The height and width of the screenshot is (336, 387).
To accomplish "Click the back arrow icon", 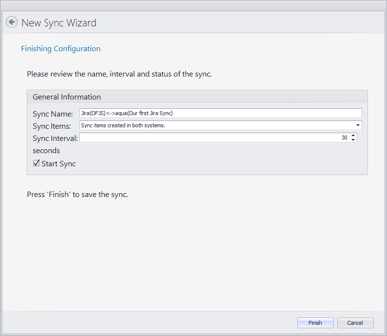I will [x=12, y=22].
